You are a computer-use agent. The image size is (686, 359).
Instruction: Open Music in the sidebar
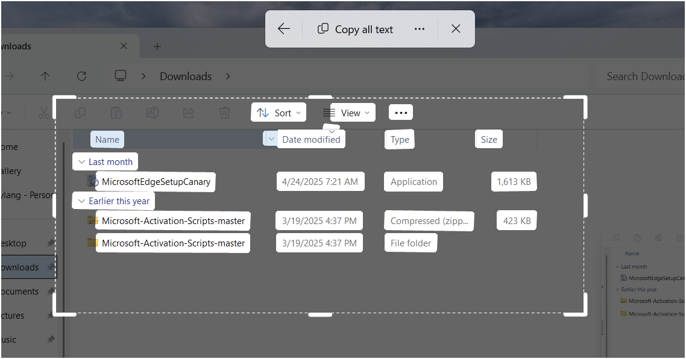(8, 339)
